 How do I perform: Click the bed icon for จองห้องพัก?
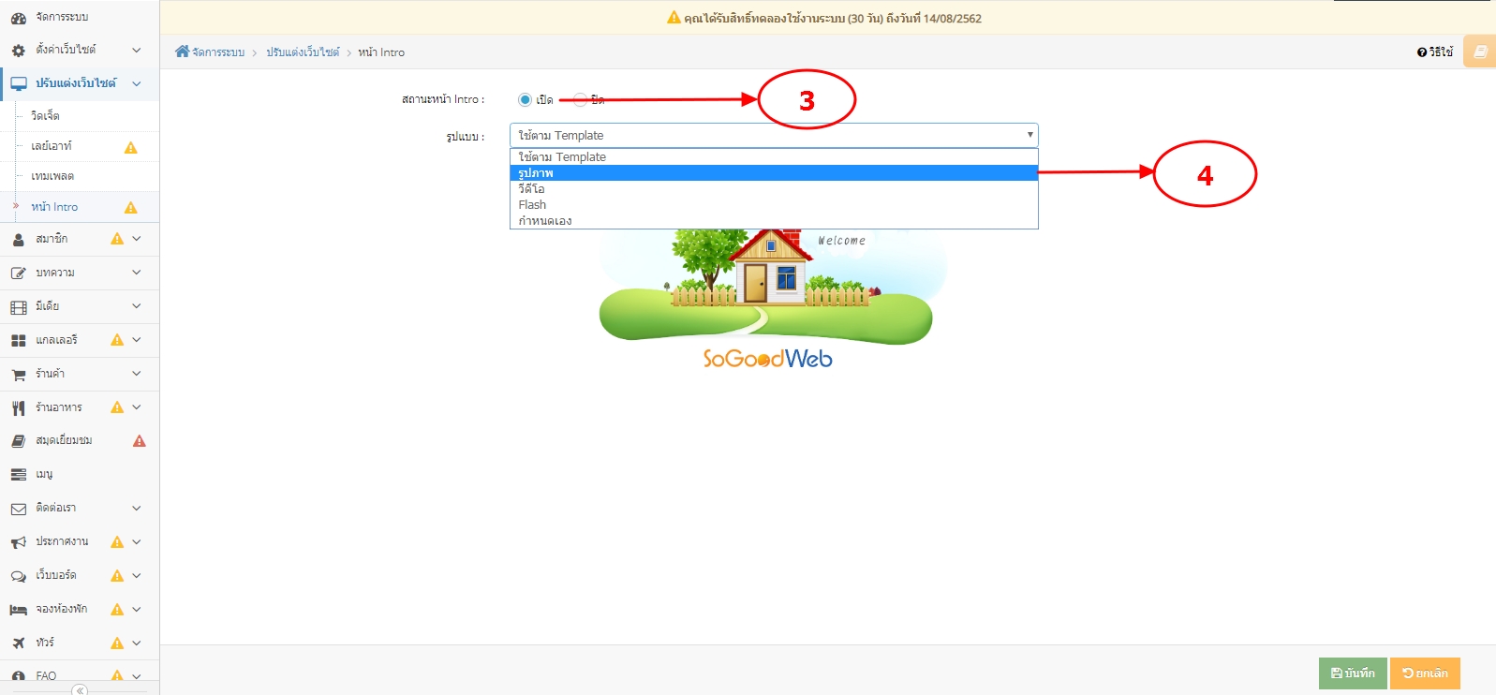(x=18, y=610)
